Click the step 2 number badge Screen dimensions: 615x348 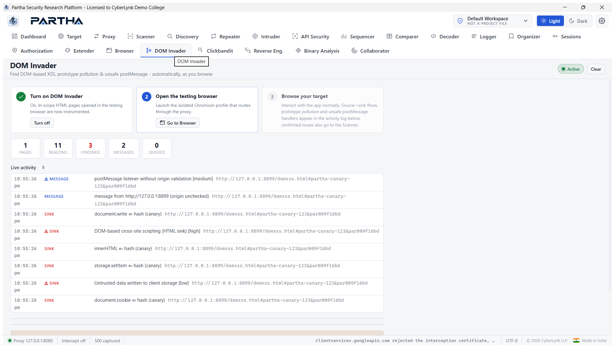tap(147, 97)
